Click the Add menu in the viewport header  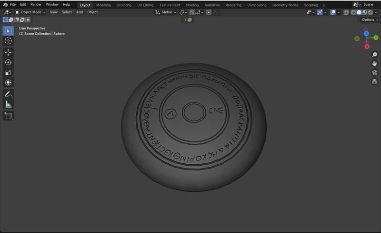(x=80, y=12)
